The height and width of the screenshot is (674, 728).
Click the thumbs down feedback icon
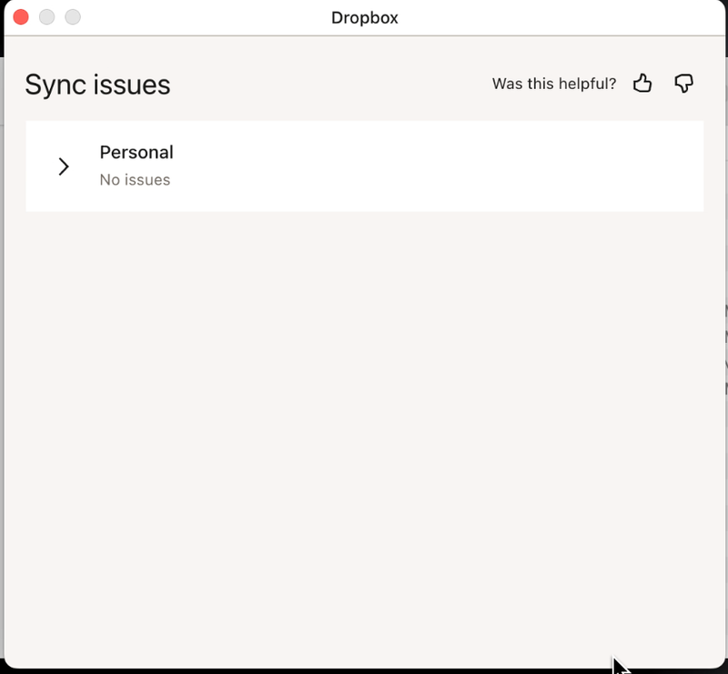[x=684, y=84]
